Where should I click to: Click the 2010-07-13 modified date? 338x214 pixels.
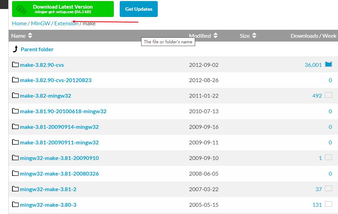coord(204,111)
